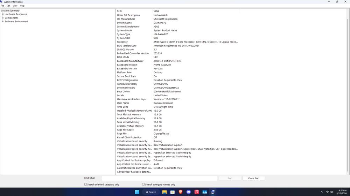Click the Value column header

[x=196, y=11]
